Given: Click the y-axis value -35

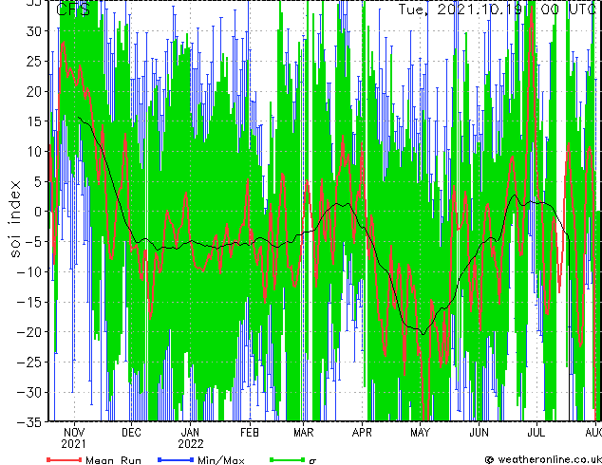Looking at the screenshot, I should point(29,422).
